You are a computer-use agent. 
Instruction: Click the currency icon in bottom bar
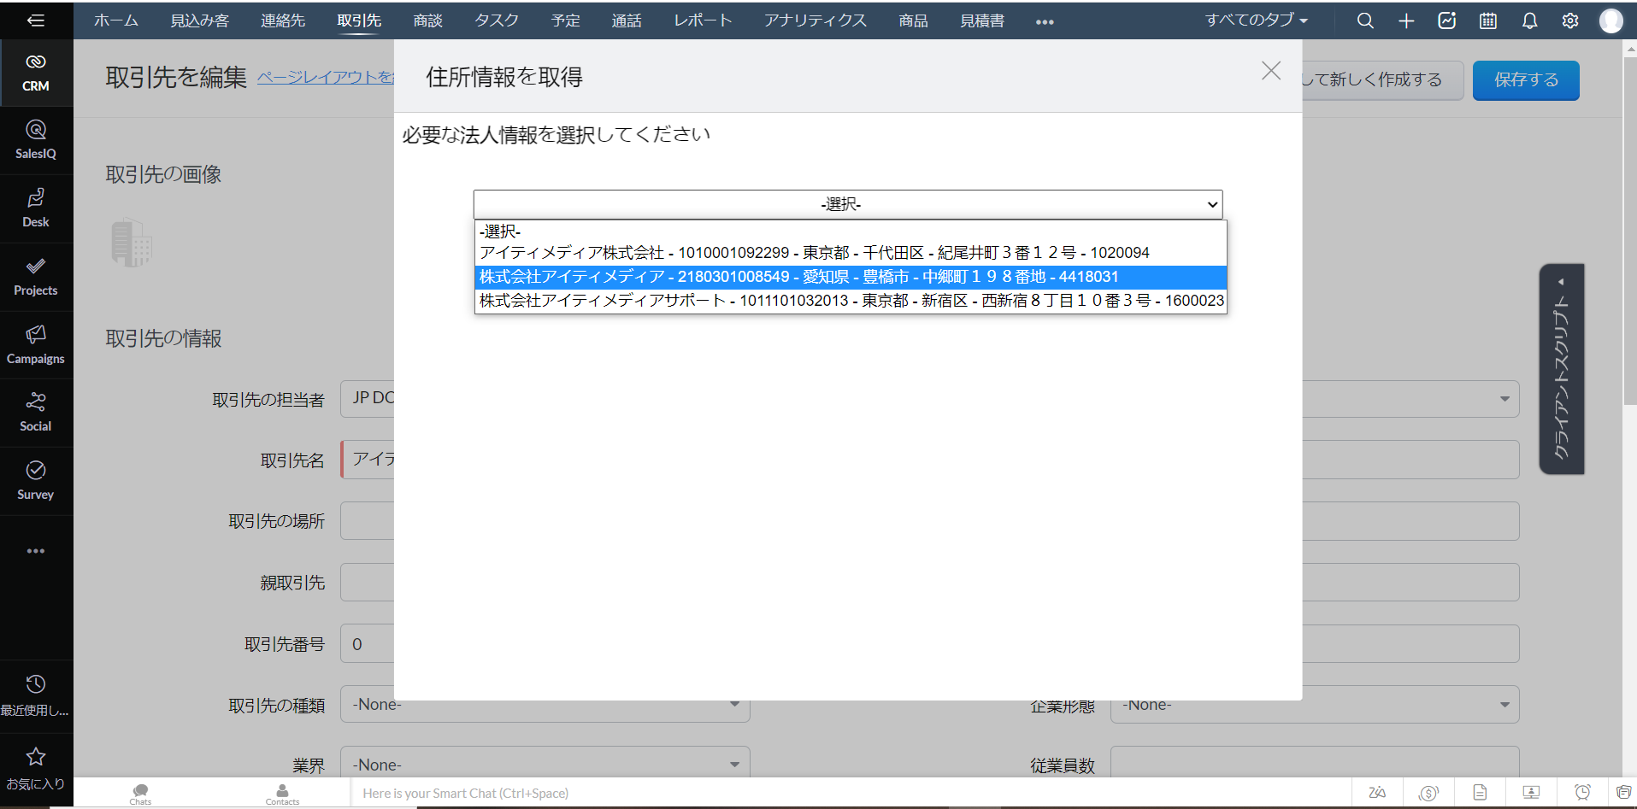[1428, 793]
